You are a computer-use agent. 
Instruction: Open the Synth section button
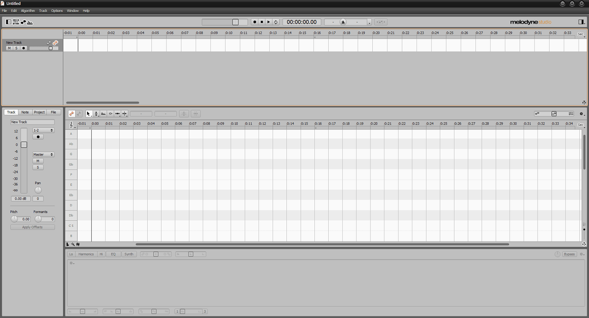coord(129,254)
